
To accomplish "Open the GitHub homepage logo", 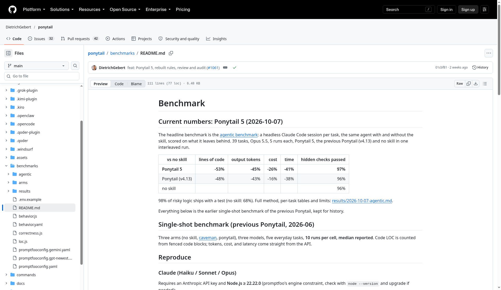I will pos(13,9).
